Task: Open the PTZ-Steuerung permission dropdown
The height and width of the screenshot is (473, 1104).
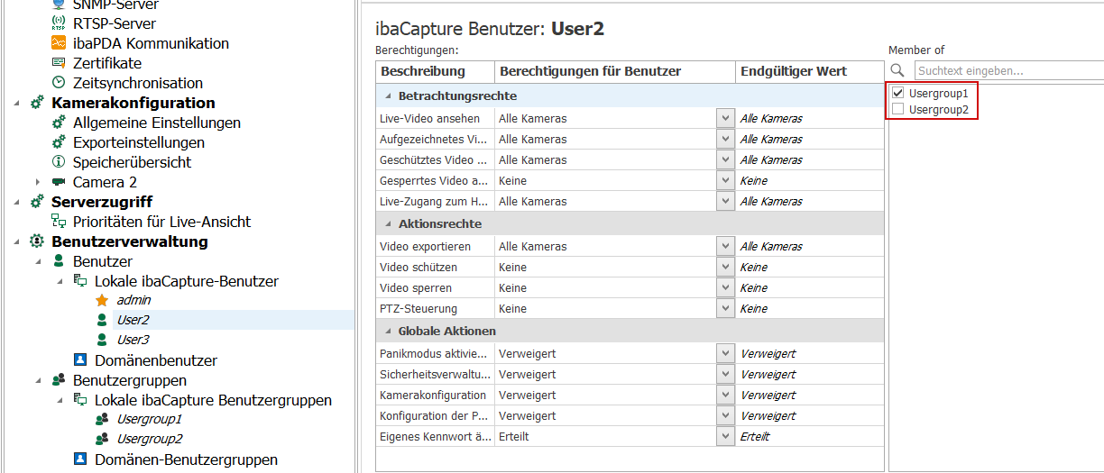Action: (726, 308)
